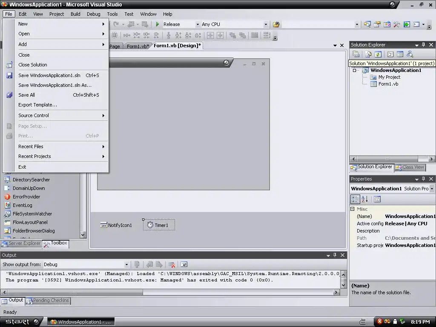Click the Tab Order layout toolbar icon
Viewport: 436px width, 327px height.
pos(267,35)
